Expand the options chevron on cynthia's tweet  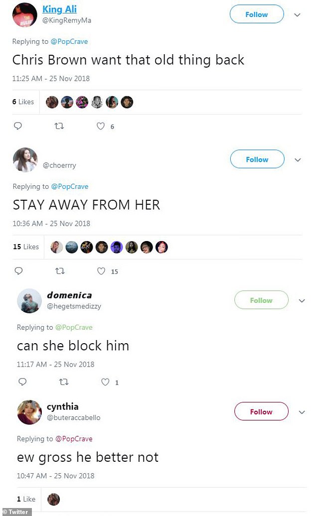tap(302, 412)
